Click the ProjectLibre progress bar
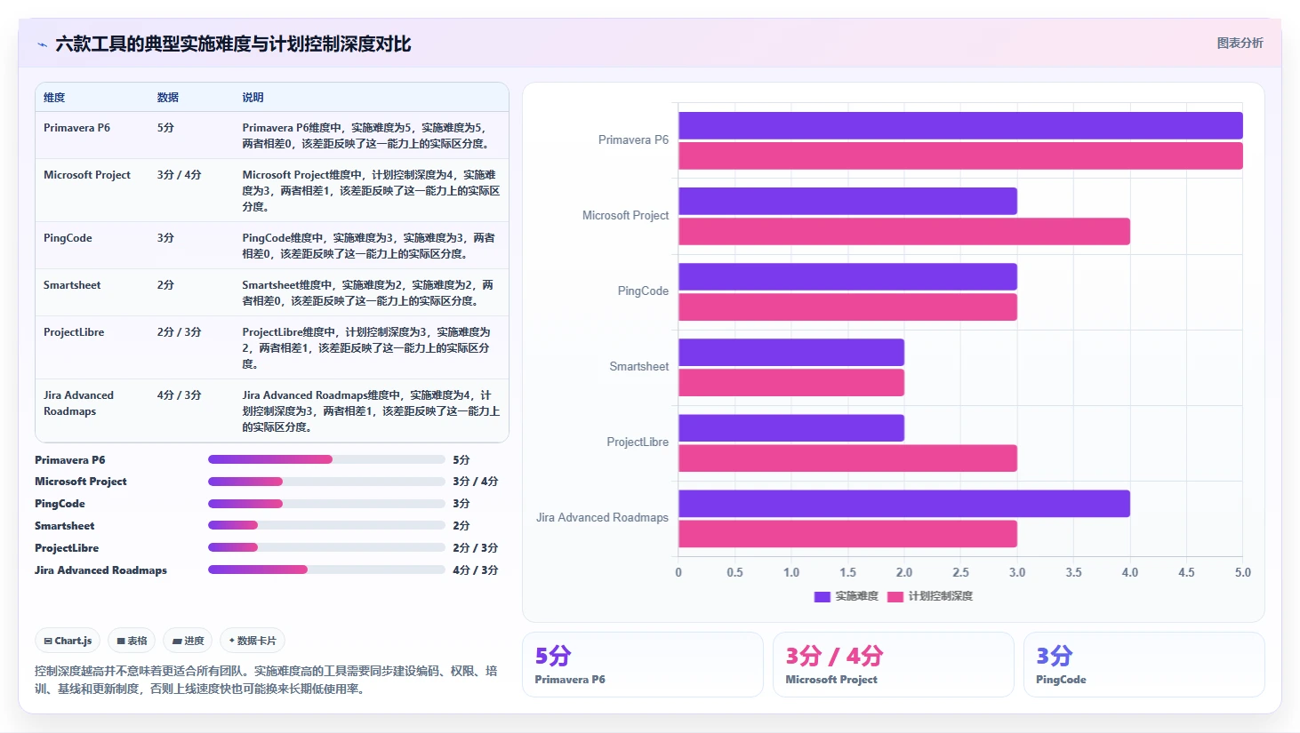The image size is (1300, 733). [326, 547]
